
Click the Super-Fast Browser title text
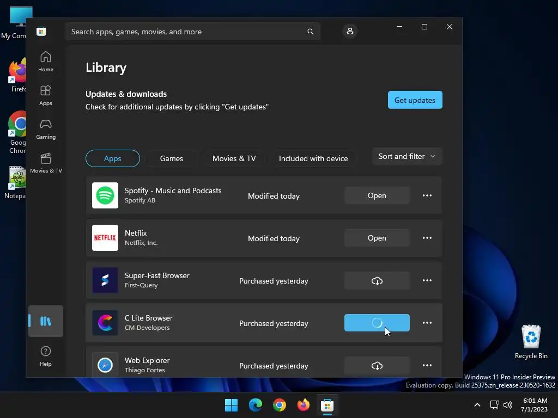pos(157,275)
